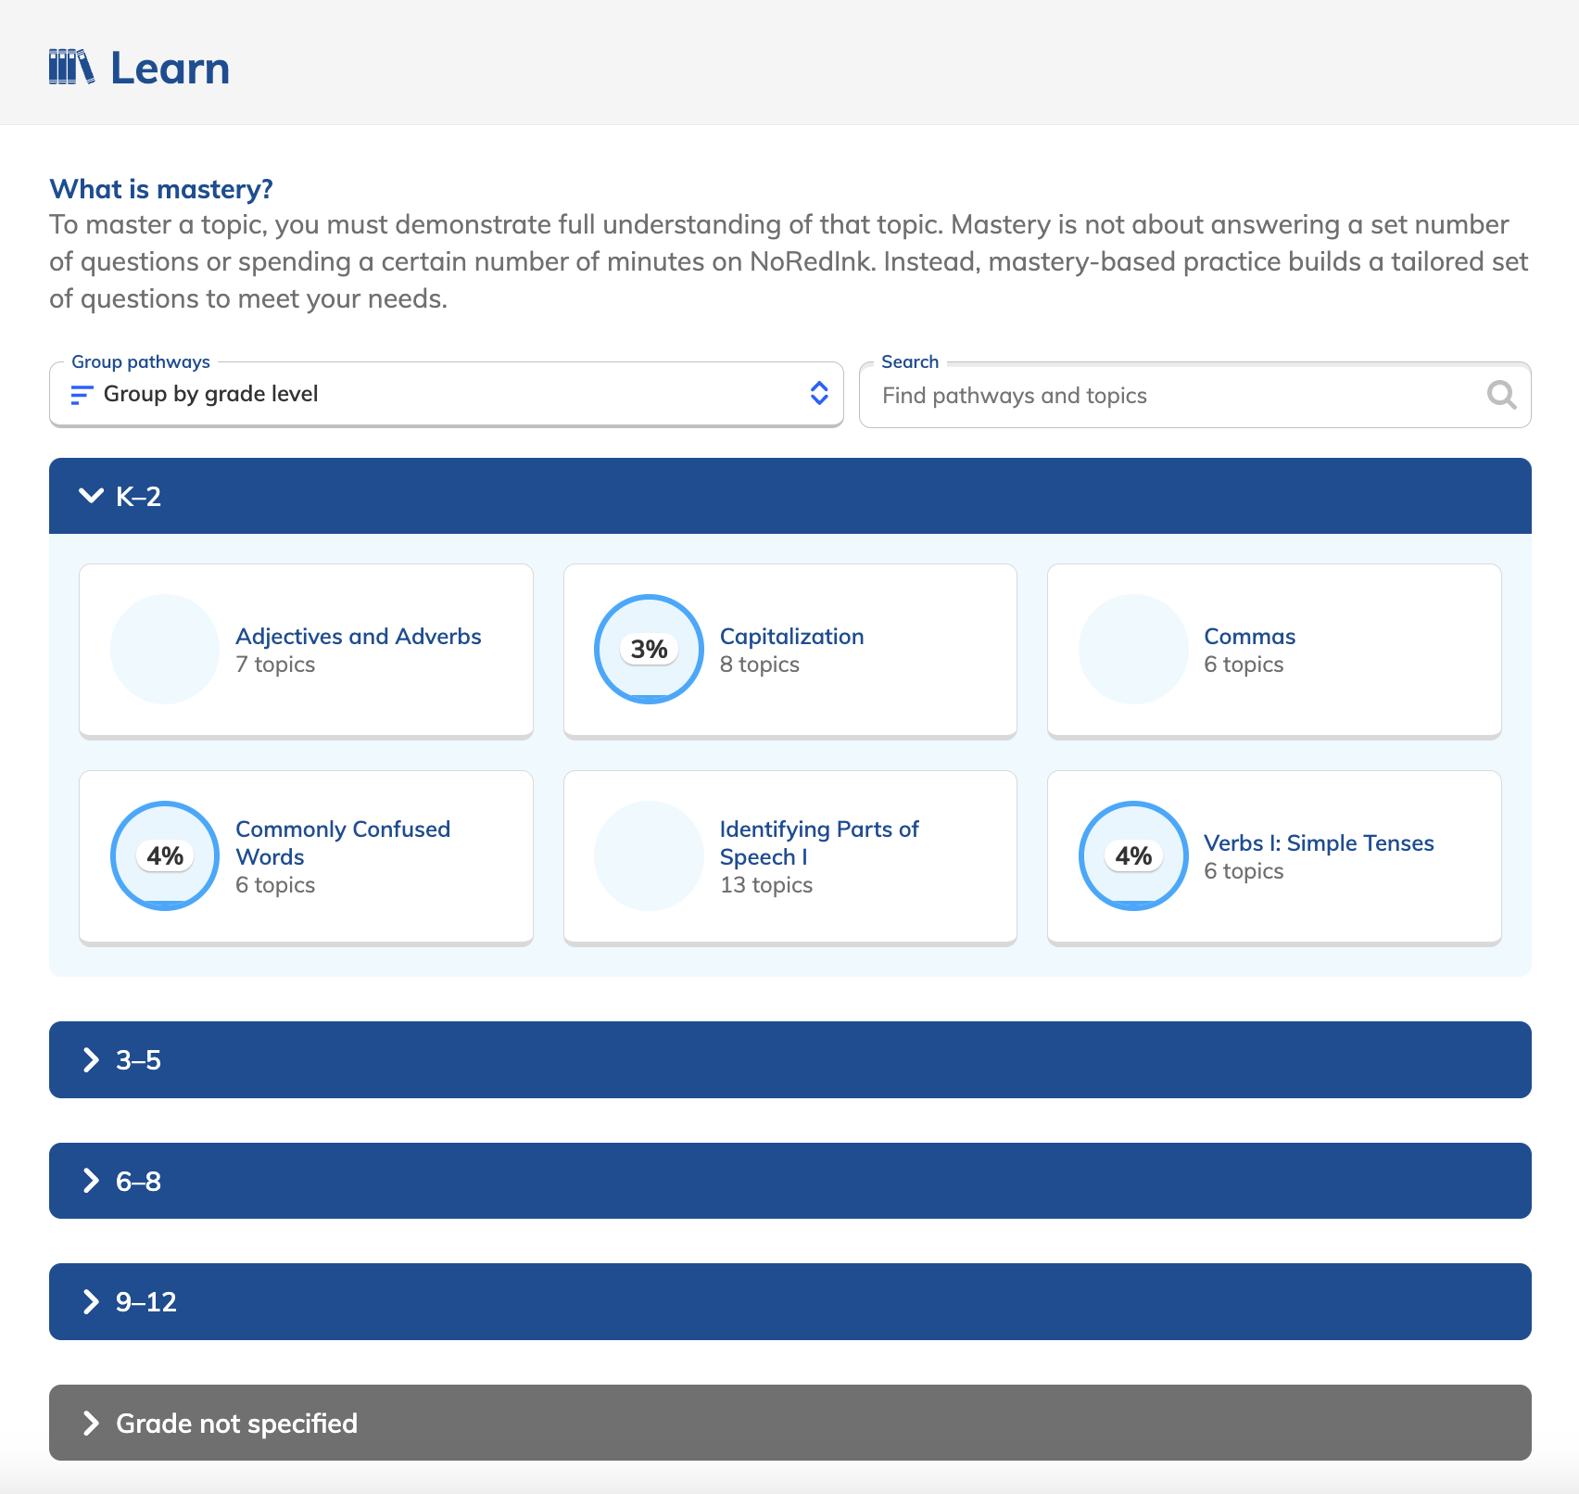Click the group-by sort lines icon
Viewport: 1579px width, 1494px height.
tap(82, 395)
